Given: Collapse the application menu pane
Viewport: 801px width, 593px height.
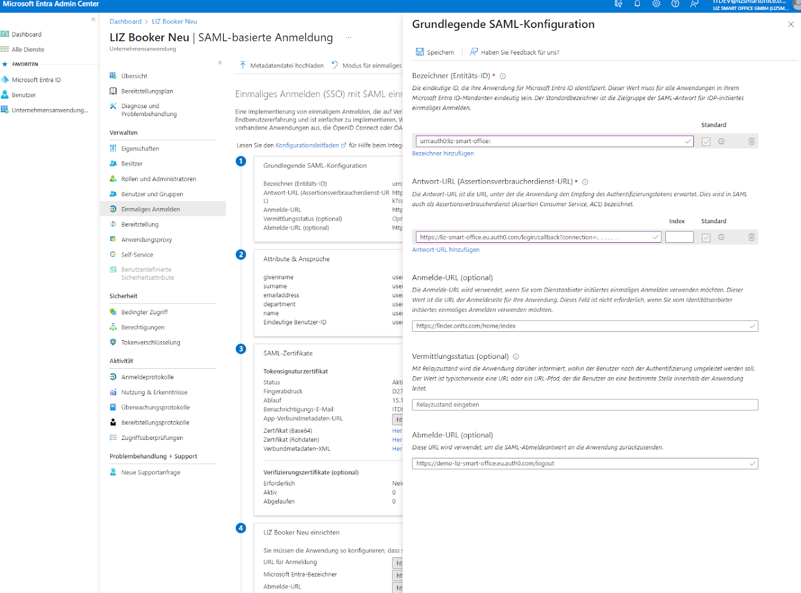Looking at the screenshot, I should tap(220, 63).
